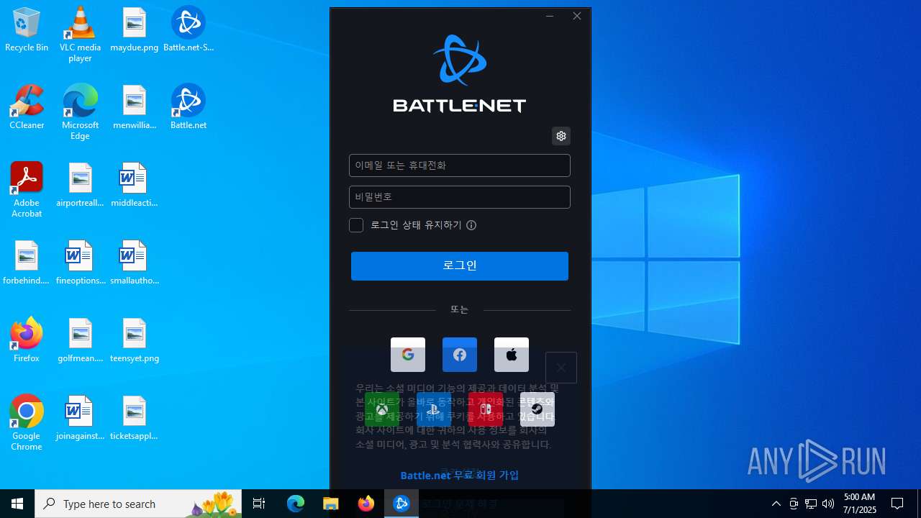Select fineoptions... Word document

[80, 263]
